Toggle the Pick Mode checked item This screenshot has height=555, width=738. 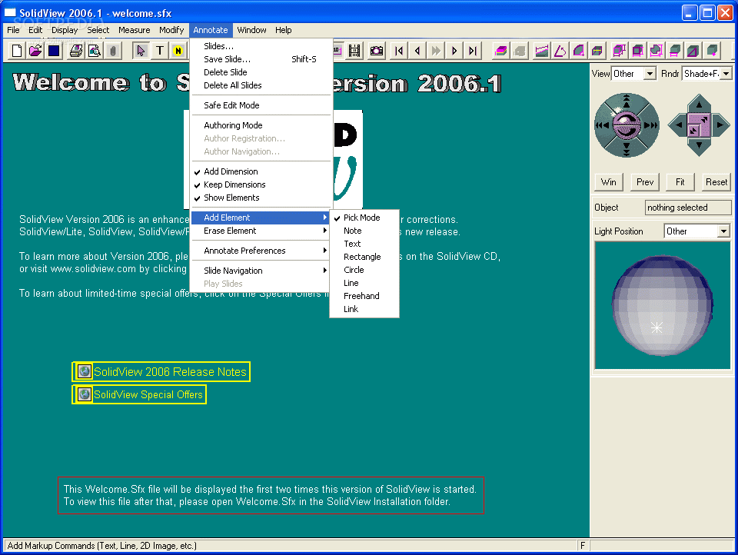364,218
